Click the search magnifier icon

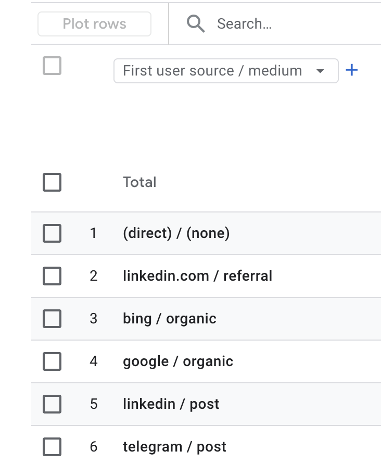point(196,24)
